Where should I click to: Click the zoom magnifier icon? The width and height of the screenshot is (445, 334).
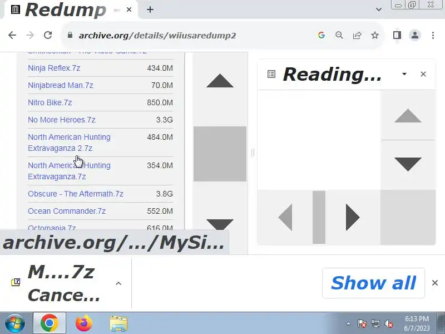[339, 35]
